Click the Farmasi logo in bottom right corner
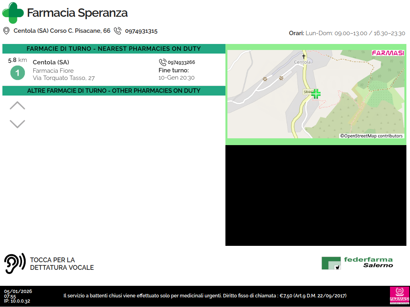 pyautogui.click(x=399, y=295)
